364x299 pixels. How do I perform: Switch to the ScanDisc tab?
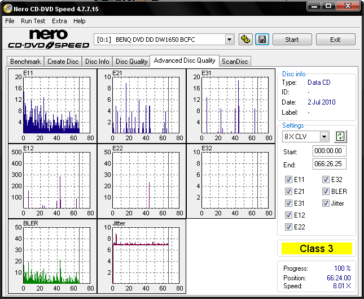235,62
